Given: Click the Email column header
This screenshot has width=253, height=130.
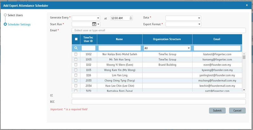Looking at the screenshot, I should (x=217, y=39).
